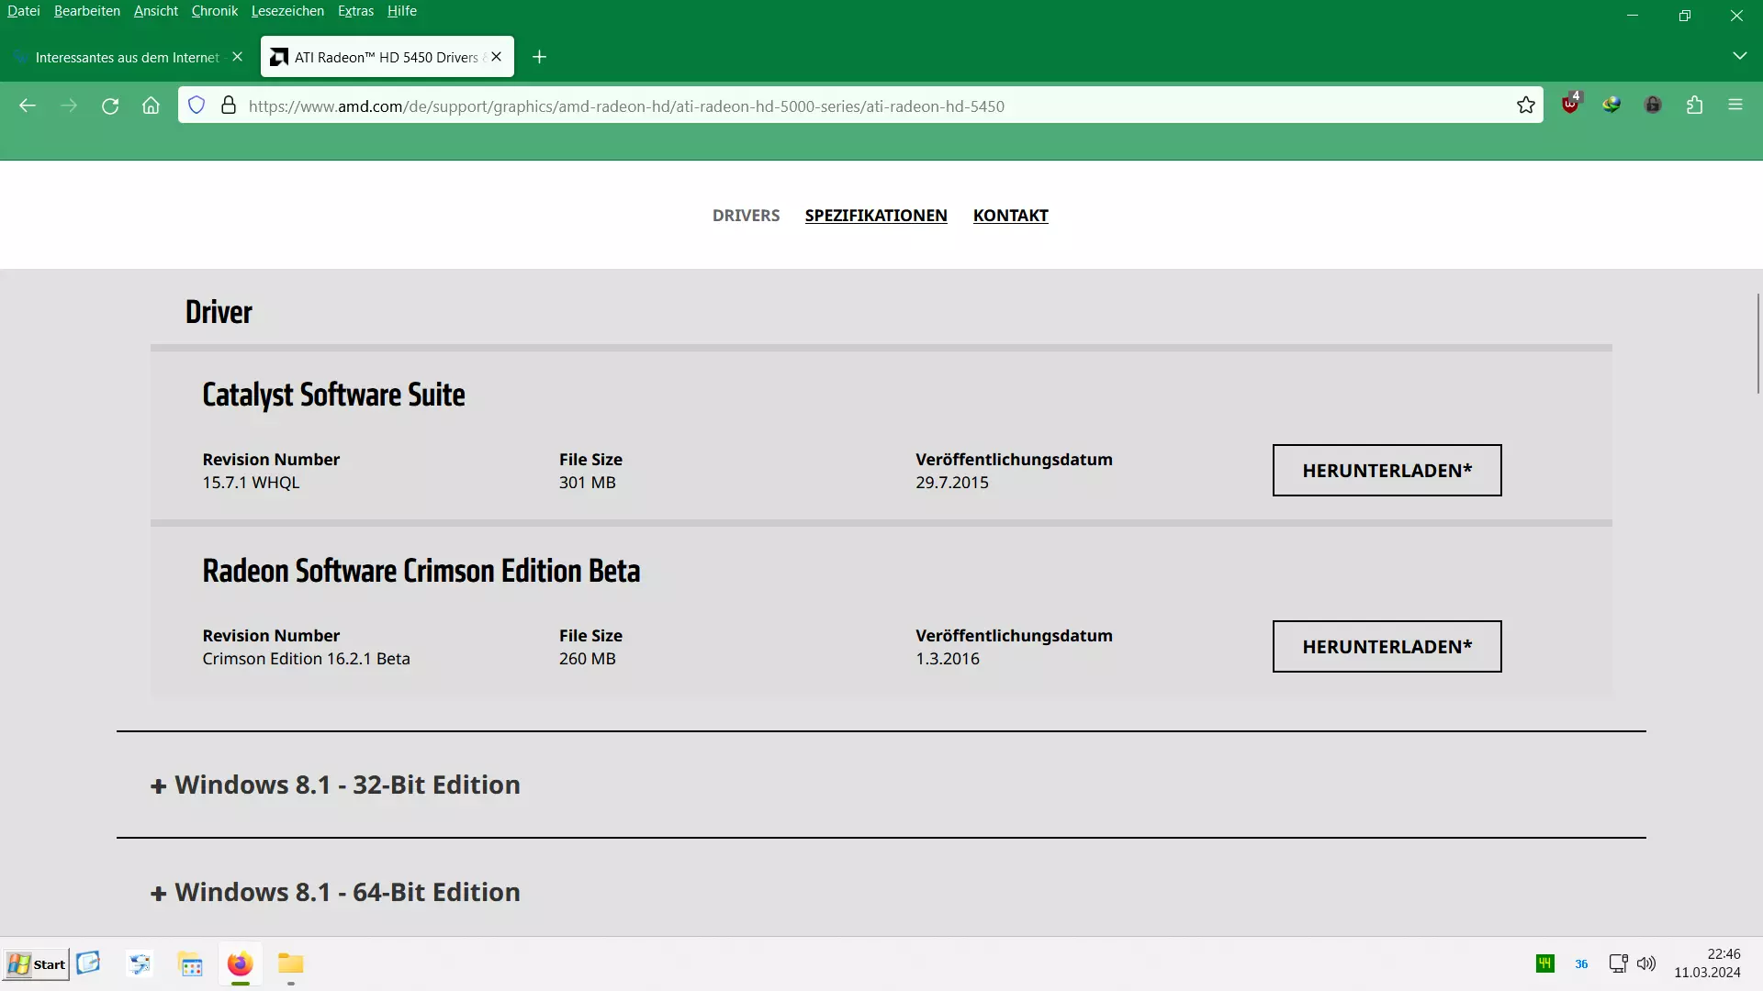Switch to ATI Radeon HD 5450 Drivers tab
Viewport: 1763px width, 991px height.
click(x=387, y=57)
